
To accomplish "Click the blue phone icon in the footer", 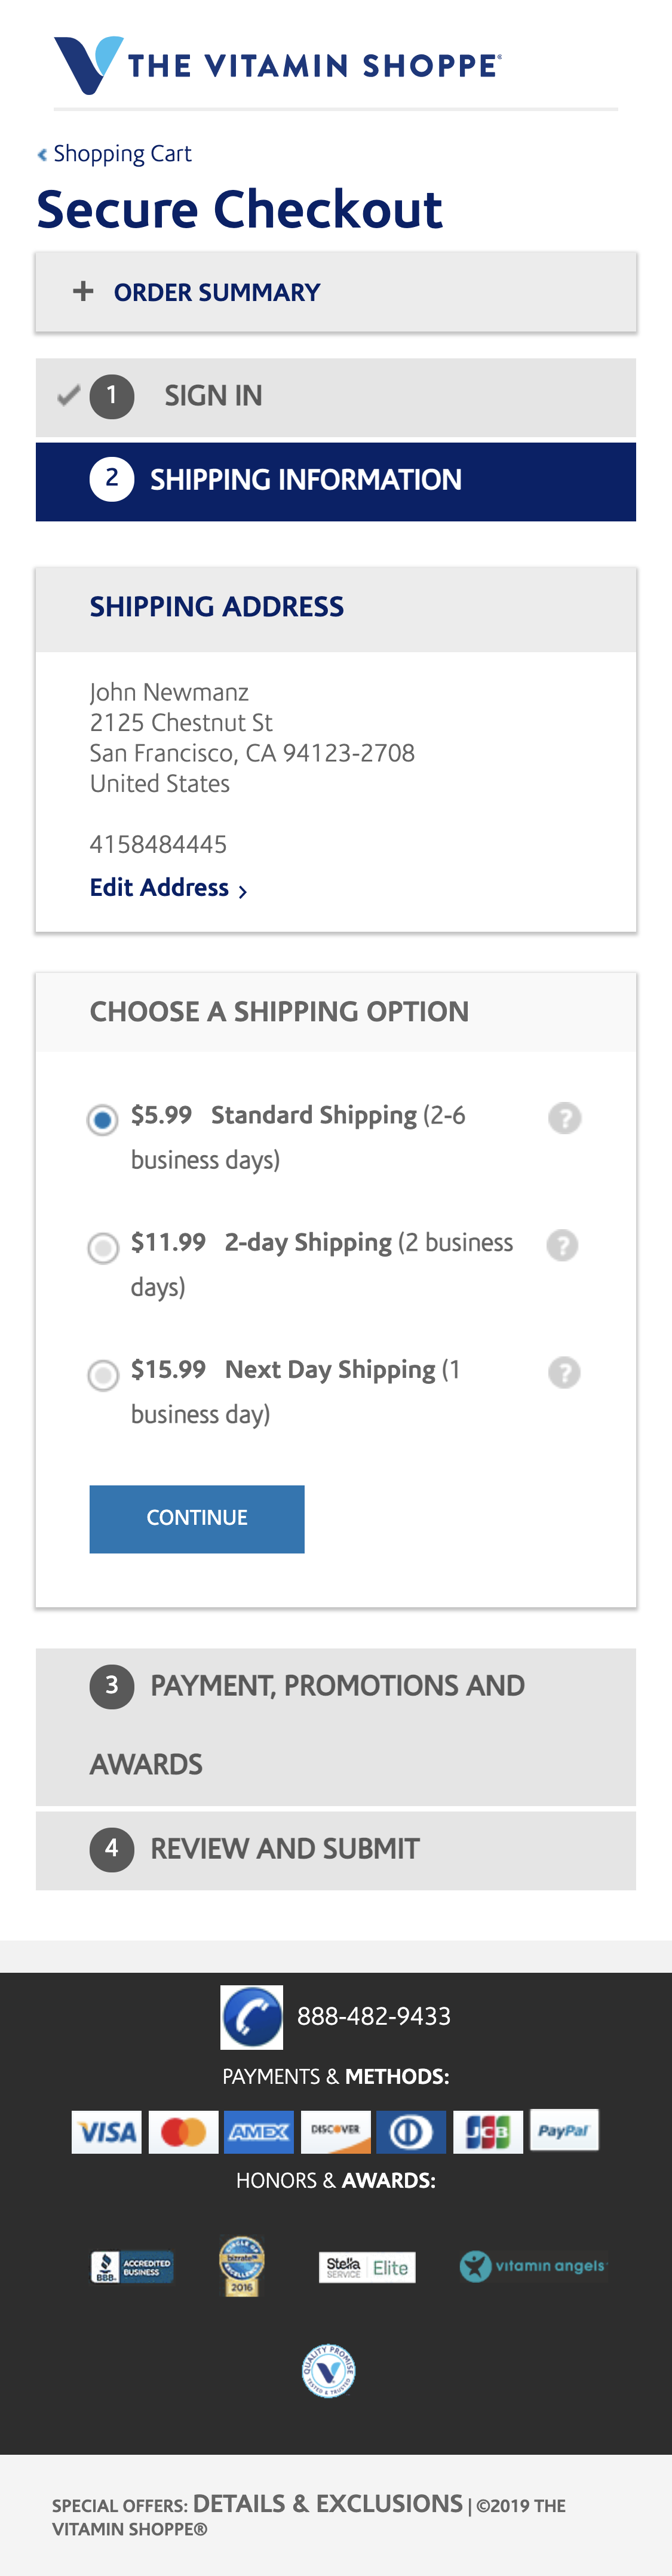I will pos(252,2015).
